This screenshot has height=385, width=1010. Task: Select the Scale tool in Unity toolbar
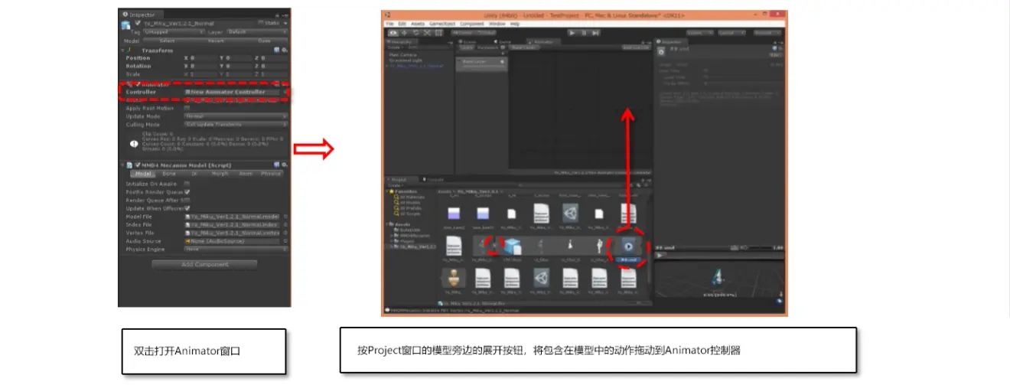427,33
